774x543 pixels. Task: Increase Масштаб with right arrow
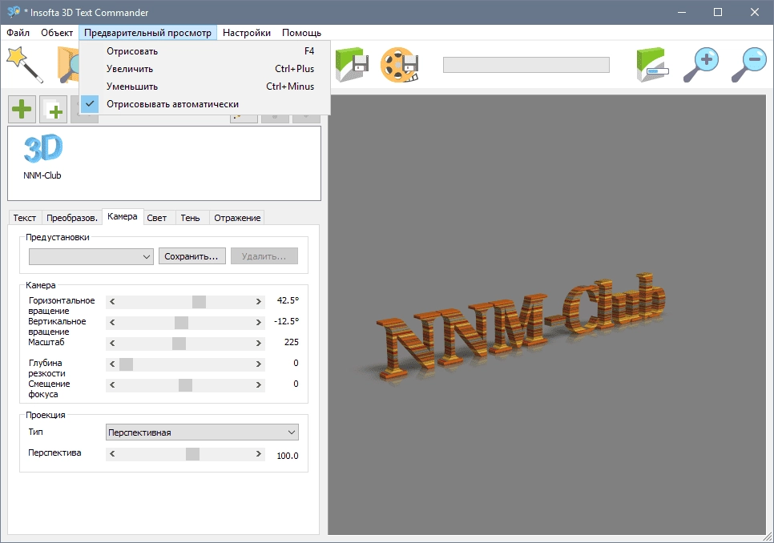[258, 344]
